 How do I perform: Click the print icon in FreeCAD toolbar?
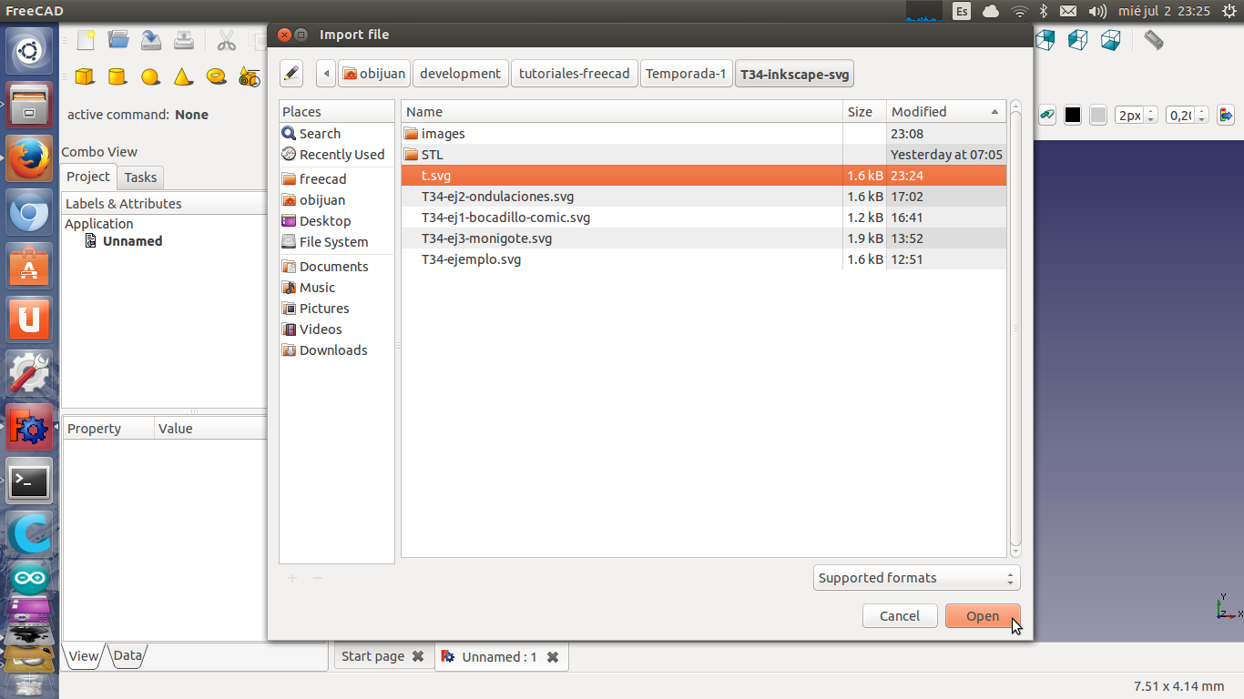click(x=184, y=40)
